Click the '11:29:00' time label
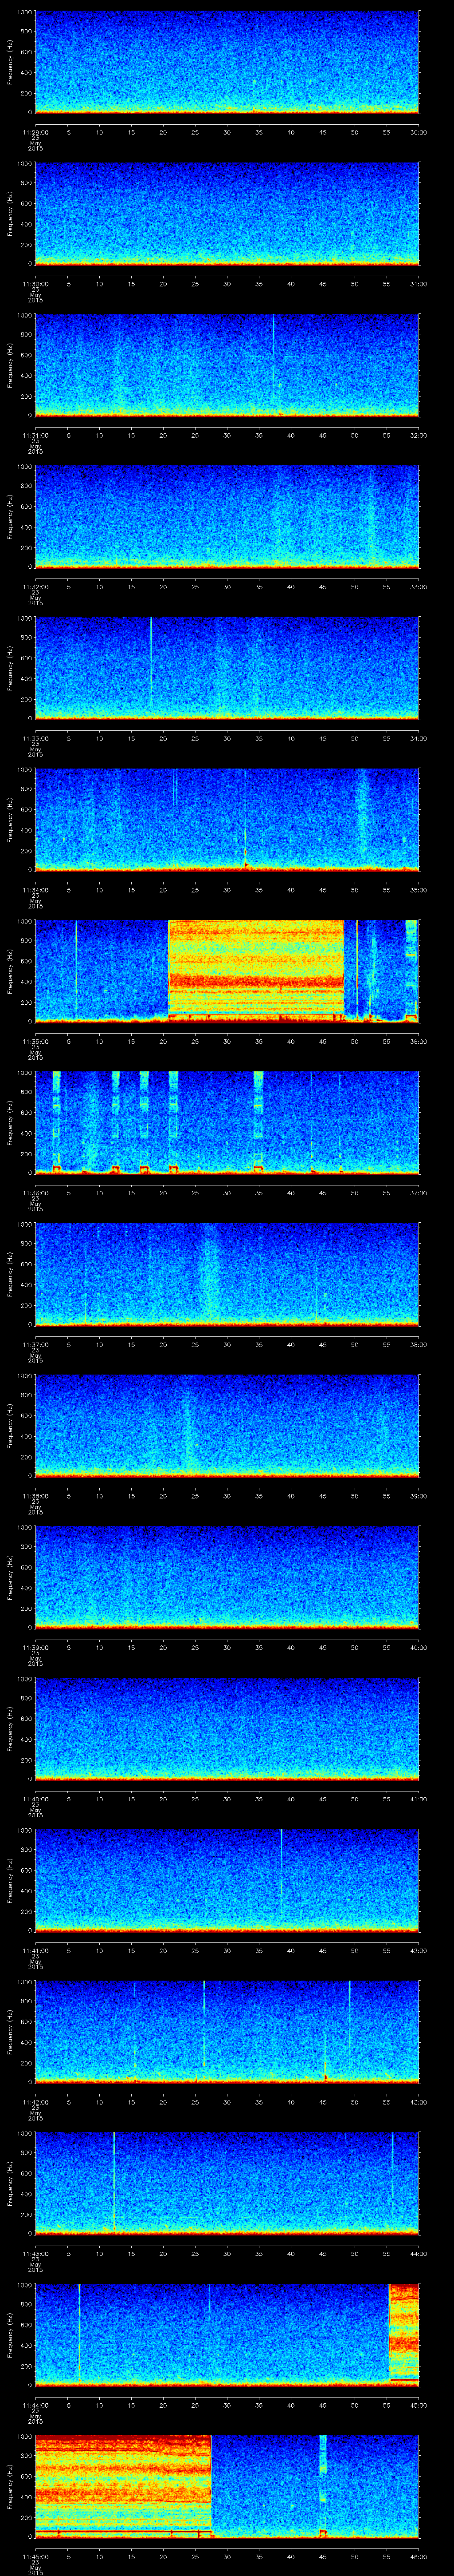This screenshot has width=454, height=2576. coord(36,132)
